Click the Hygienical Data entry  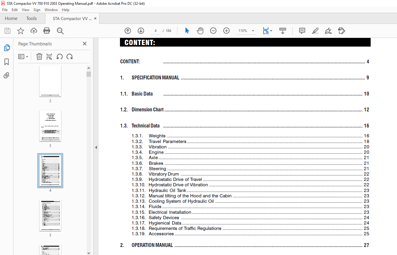point(250,223)
